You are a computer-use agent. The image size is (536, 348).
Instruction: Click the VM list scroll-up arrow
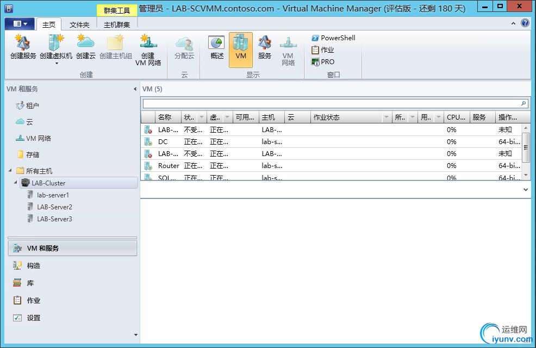click(526, 128)
